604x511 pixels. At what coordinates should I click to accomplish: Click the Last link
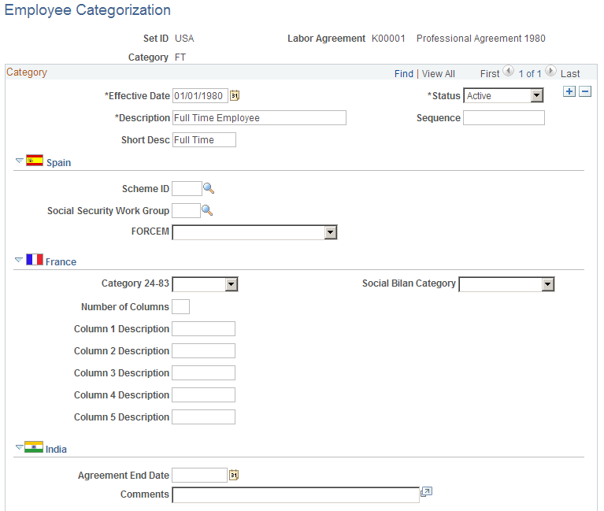pos(570,73)
